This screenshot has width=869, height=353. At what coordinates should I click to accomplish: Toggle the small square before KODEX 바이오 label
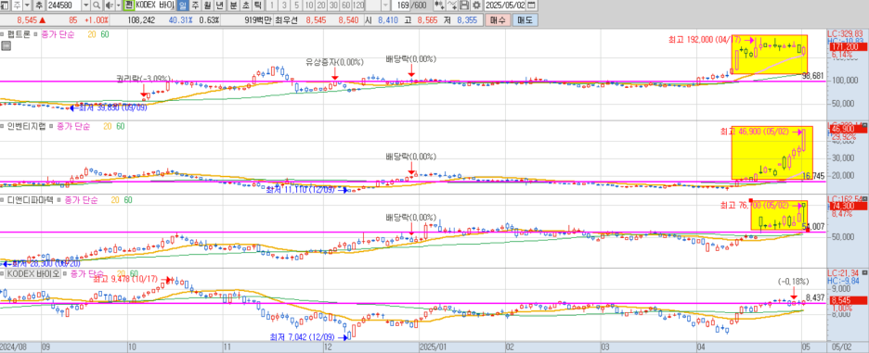tap(3, 274)
